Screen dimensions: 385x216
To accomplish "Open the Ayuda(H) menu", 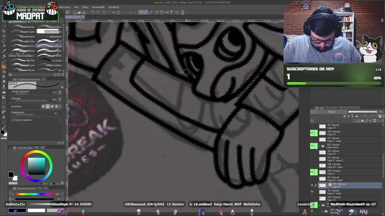I will pos(114,7).
